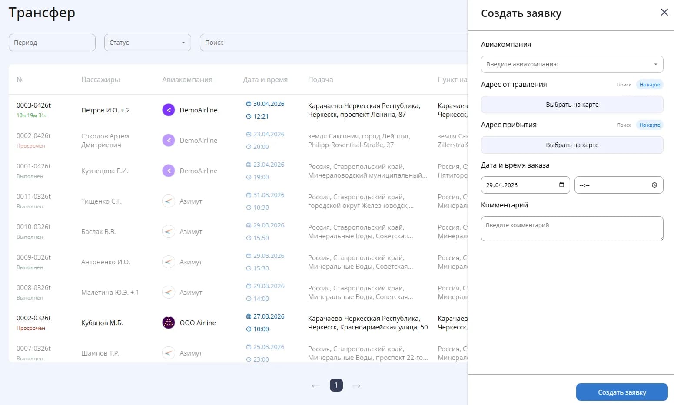Select page 1 in pagination

pos(336,385)
